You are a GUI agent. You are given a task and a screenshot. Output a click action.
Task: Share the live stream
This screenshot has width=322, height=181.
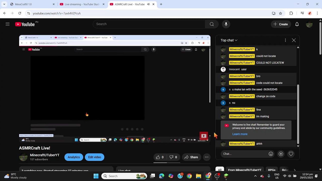[x=191, y=157]
